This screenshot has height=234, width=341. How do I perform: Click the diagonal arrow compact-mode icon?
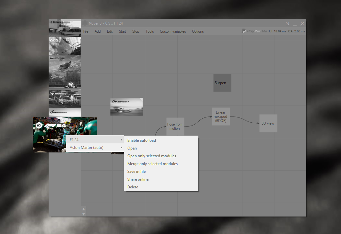pyautogui.click(x=287, y=23)
